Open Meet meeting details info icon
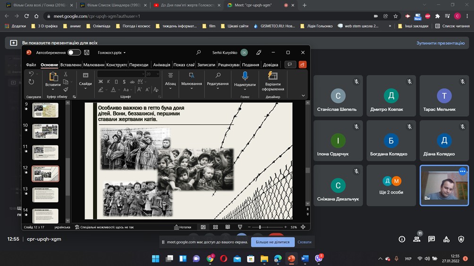The width and height of the screenshot is (474, 266). pos(402,239)
